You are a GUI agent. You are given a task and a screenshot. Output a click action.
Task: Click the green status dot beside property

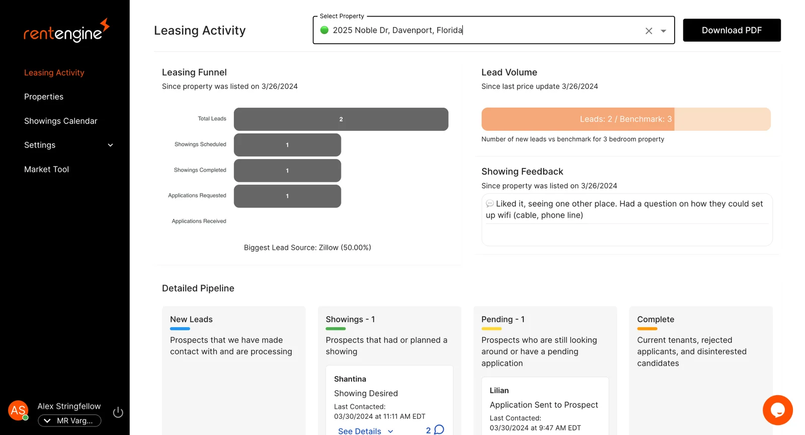[325, 30]
